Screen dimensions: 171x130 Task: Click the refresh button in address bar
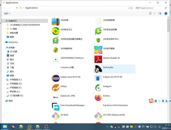click(x=131, y=8)
